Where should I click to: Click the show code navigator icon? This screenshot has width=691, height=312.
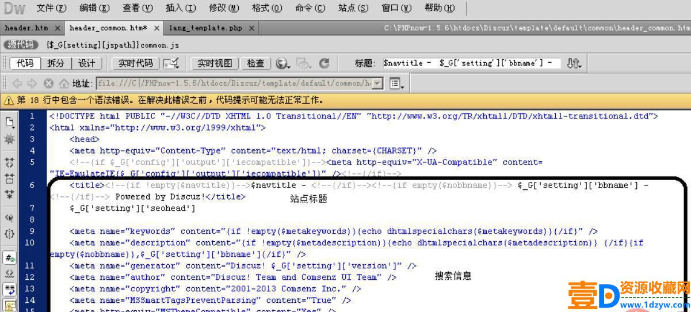tap(10, 139)
